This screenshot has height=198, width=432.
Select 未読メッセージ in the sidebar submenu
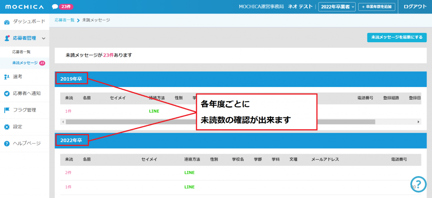point(25,63)
